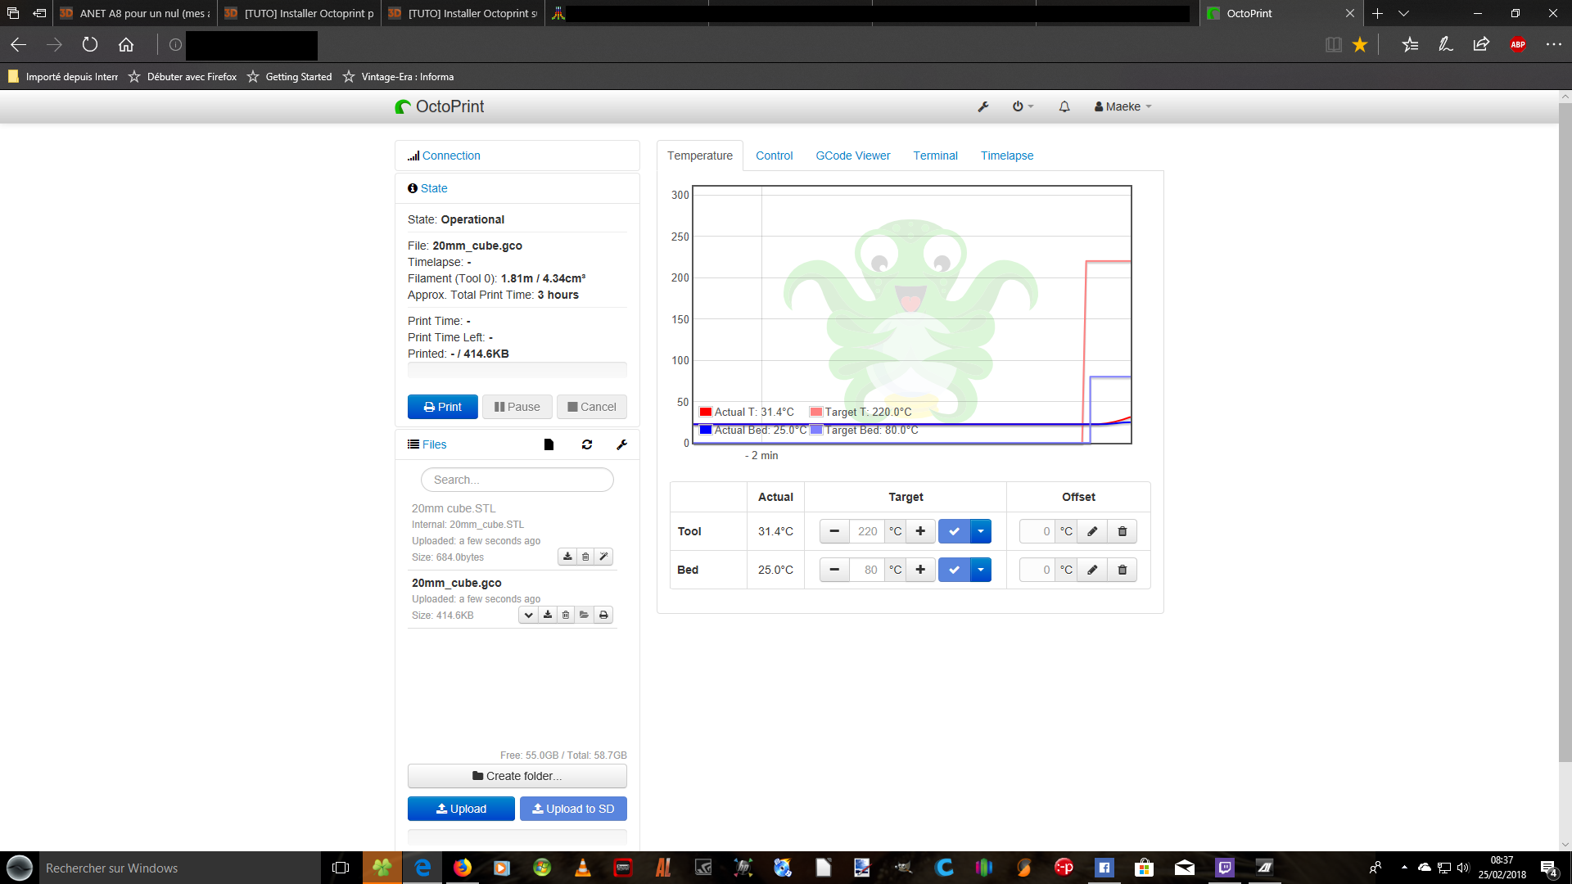Click the file Search field
Viewport: 1572px width, 884px height.
tap(517, 480)
